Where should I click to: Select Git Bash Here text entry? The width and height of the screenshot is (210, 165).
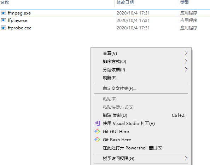[117, 140]
